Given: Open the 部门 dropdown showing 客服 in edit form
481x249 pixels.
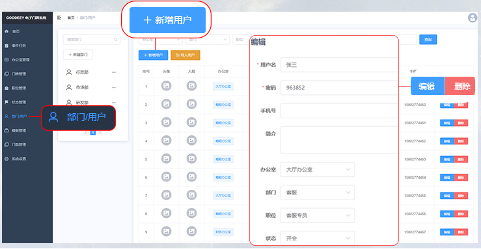Looking at the screenshot, I should pos(318,192).
